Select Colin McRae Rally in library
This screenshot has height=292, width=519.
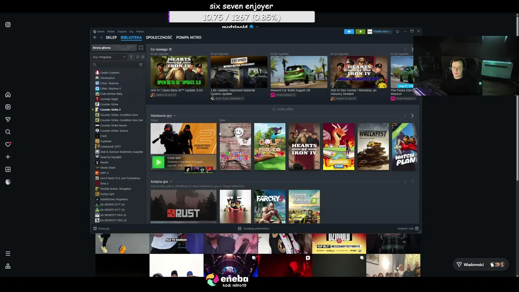[x=111, y=94]
